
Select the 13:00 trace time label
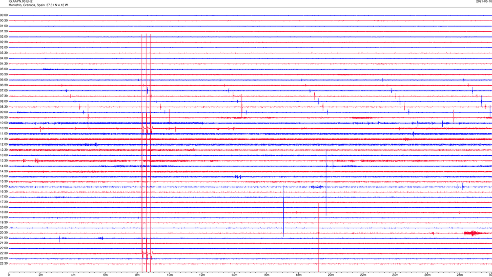(4, 155)
